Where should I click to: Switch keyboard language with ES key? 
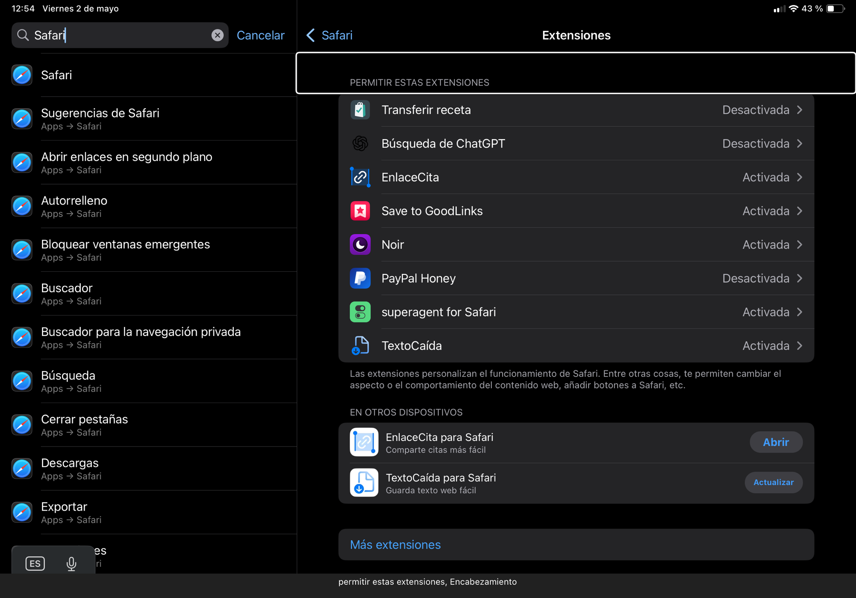pos(35,563)
